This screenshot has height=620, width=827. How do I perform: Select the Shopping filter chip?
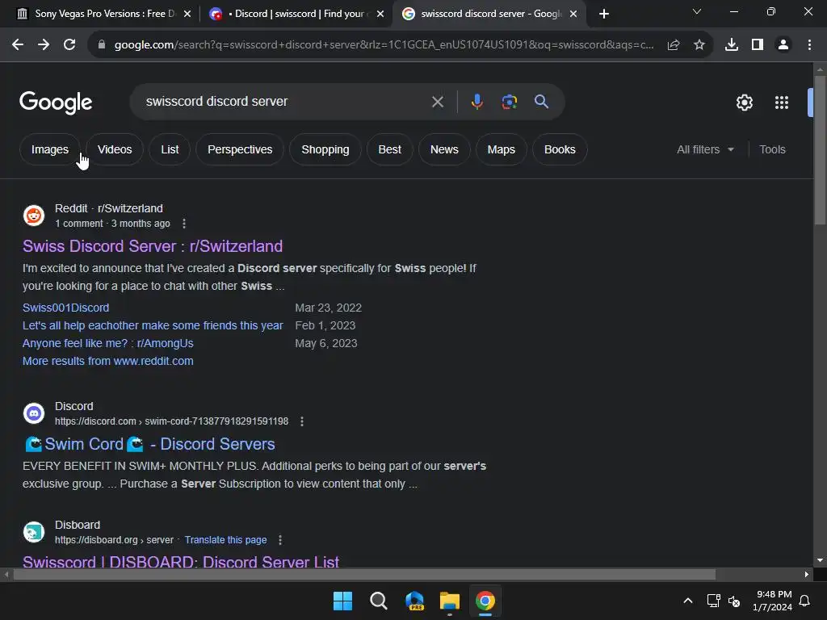pyautogui.click(x=325, y=149)
